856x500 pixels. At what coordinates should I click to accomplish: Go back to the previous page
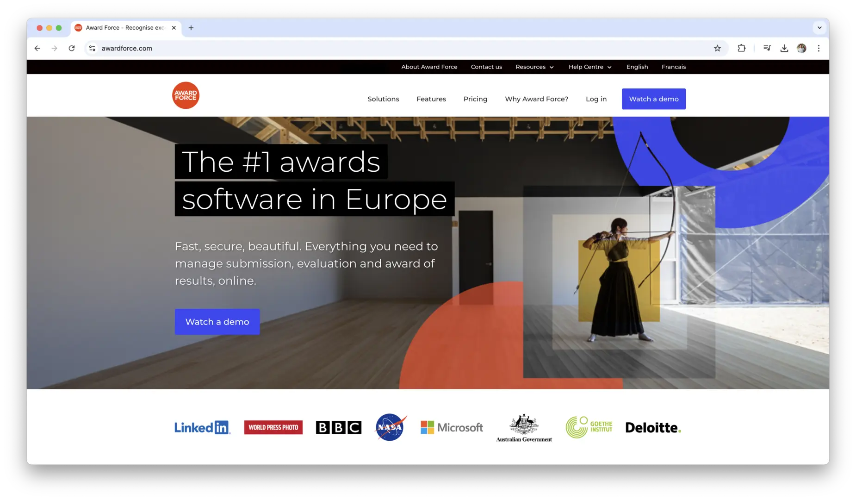pos(37,48)
